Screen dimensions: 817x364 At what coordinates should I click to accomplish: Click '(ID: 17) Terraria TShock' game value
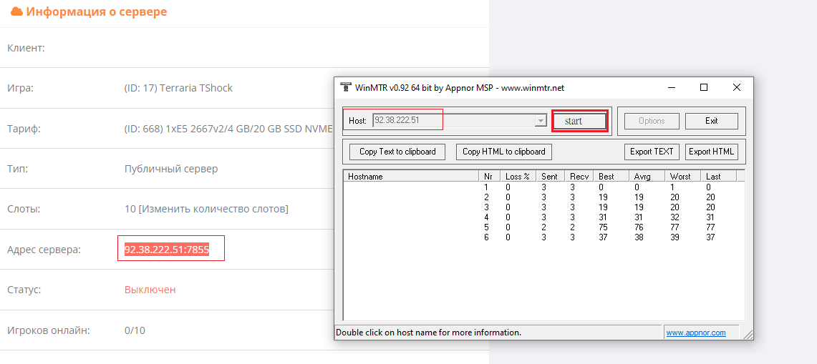[x=179, y=88]
